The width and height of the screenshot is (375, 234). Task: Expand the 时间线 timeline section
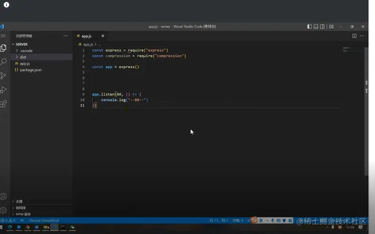coord(41,208)
